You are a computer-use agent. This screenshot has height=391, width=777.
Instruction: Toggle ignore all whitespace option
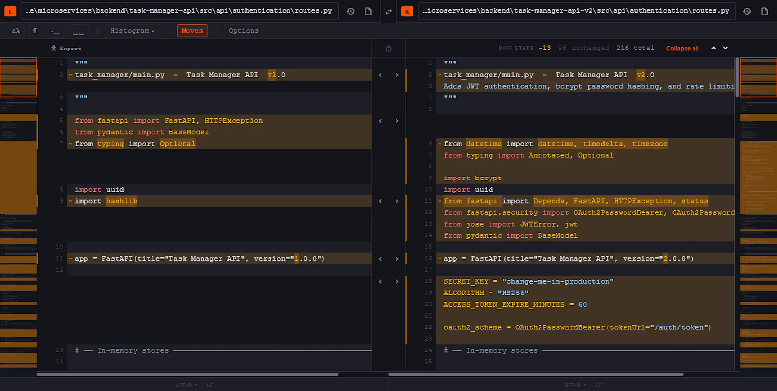[78, 31]
